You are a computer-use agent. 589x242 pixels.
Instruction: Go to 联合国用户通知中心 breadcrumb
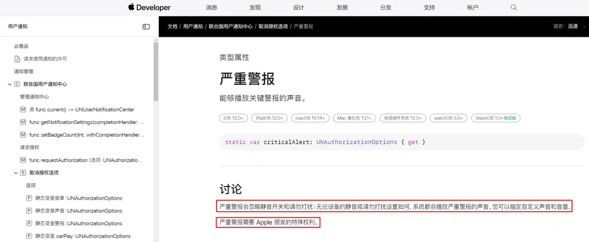[x=231, y=27]
